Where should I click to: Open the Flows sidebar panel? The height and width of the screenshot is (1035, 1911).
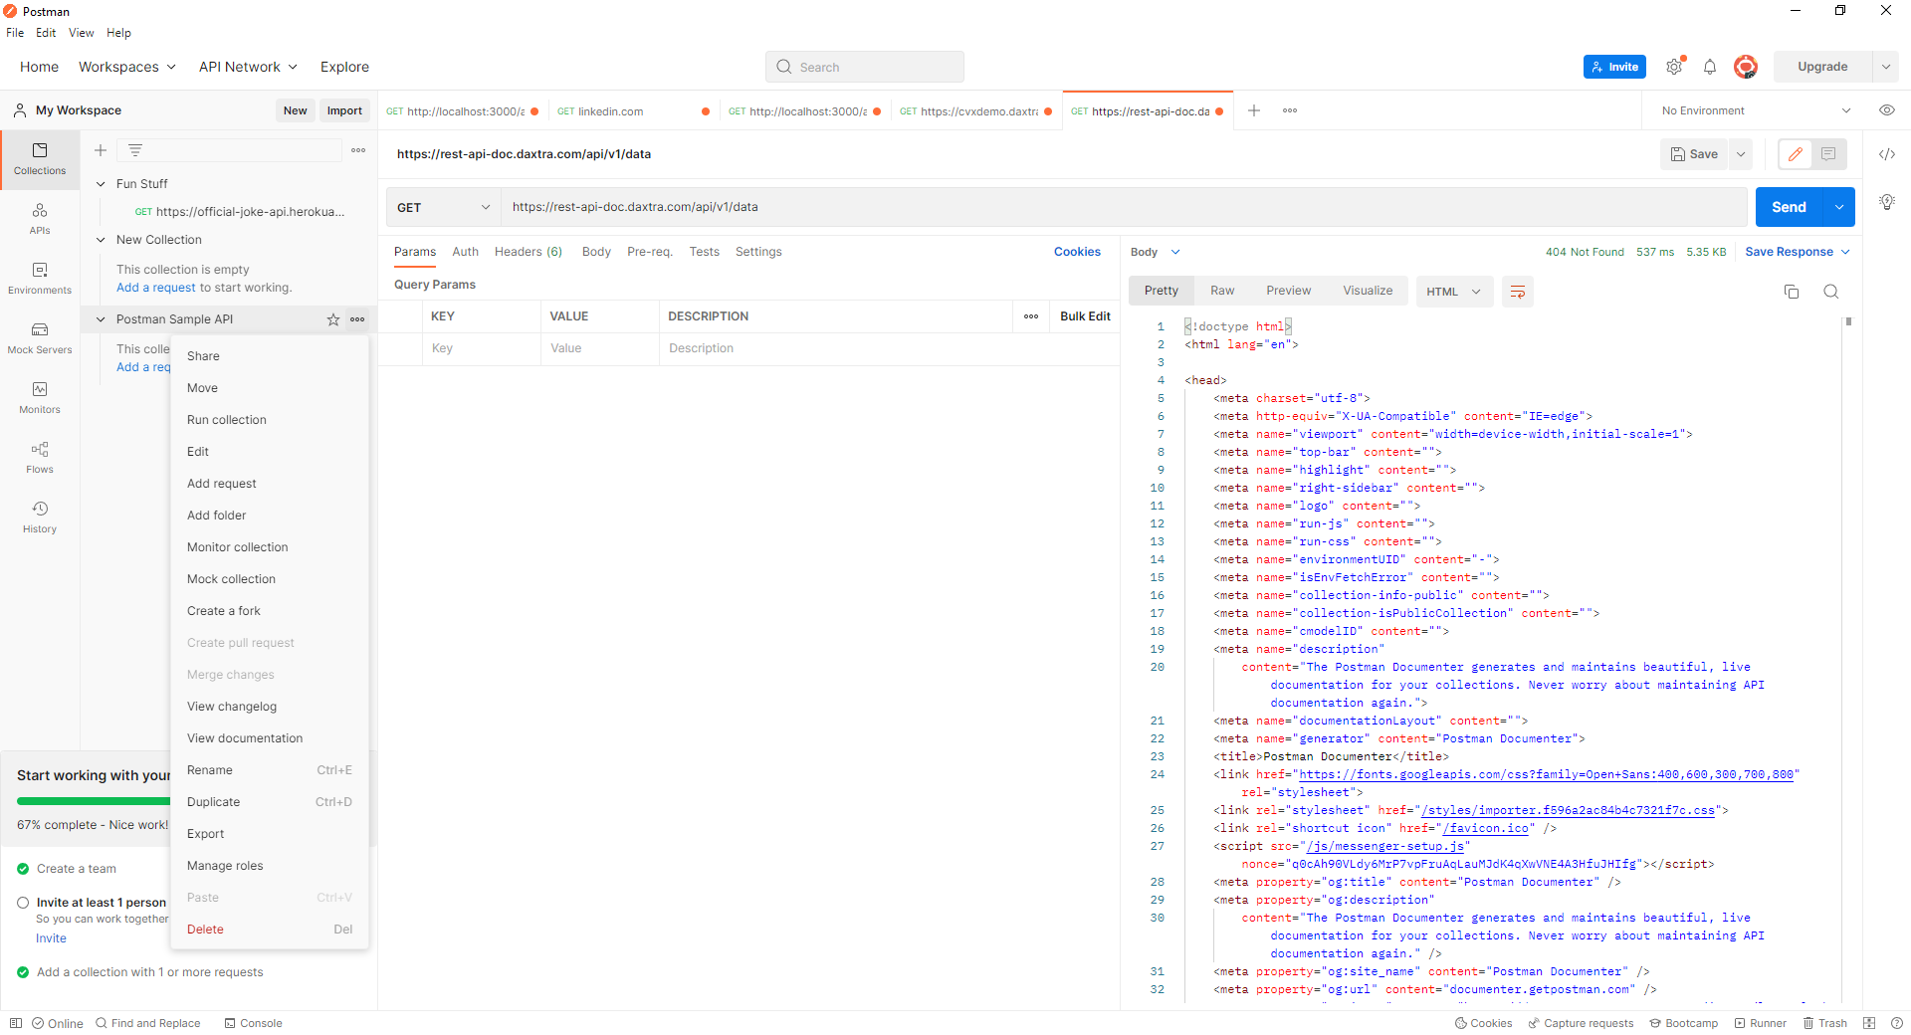point(40,458)
